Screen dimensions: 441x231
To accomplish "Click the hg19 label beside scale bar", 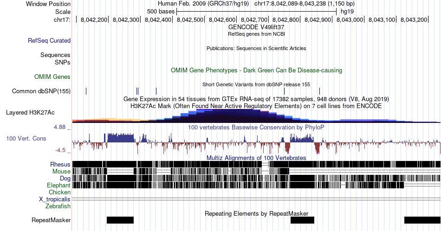I will 347,12.
